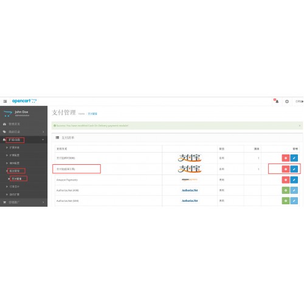The width and height of the screenshot is (304, 304).
Task: Select the highlighted payment management submenu item
Action: click(16, 179)
